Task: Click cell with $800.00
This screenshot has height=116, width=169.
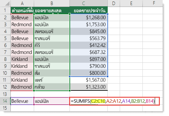Action: [88, 73]
